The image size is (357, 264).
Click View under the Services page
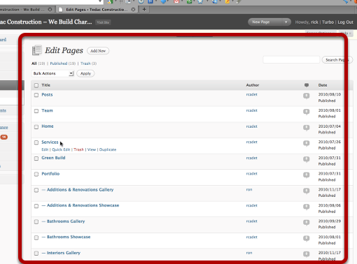pos(92,149)
